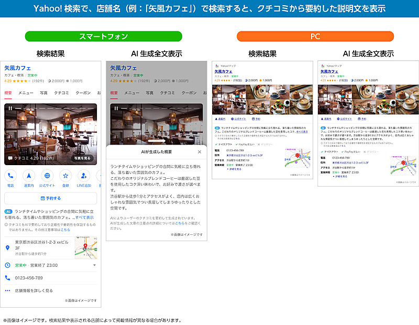Select メニュー tab in smartphone AI全文表示 panel
This screenshot has height=325, width=419.
pos(131,93)
